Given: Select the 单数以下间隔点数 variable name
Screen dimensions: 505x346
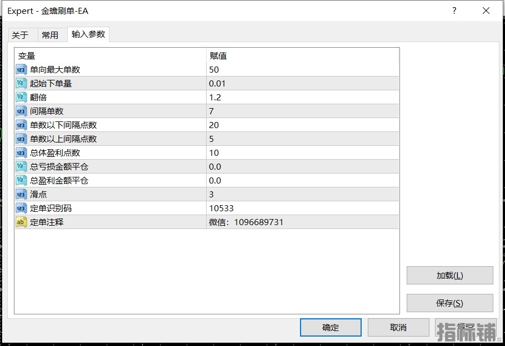Looking at the screenshot, I should (63, 125).
